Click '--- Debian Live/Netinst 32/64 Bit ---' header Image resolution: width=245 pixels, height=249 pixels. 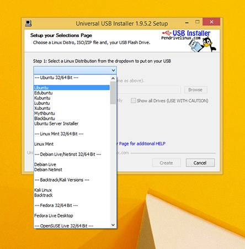coord(72,154)
